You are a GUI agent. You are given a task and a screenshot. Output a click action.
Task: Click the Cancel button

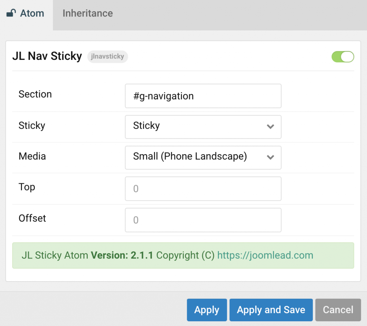pos(338,310)
